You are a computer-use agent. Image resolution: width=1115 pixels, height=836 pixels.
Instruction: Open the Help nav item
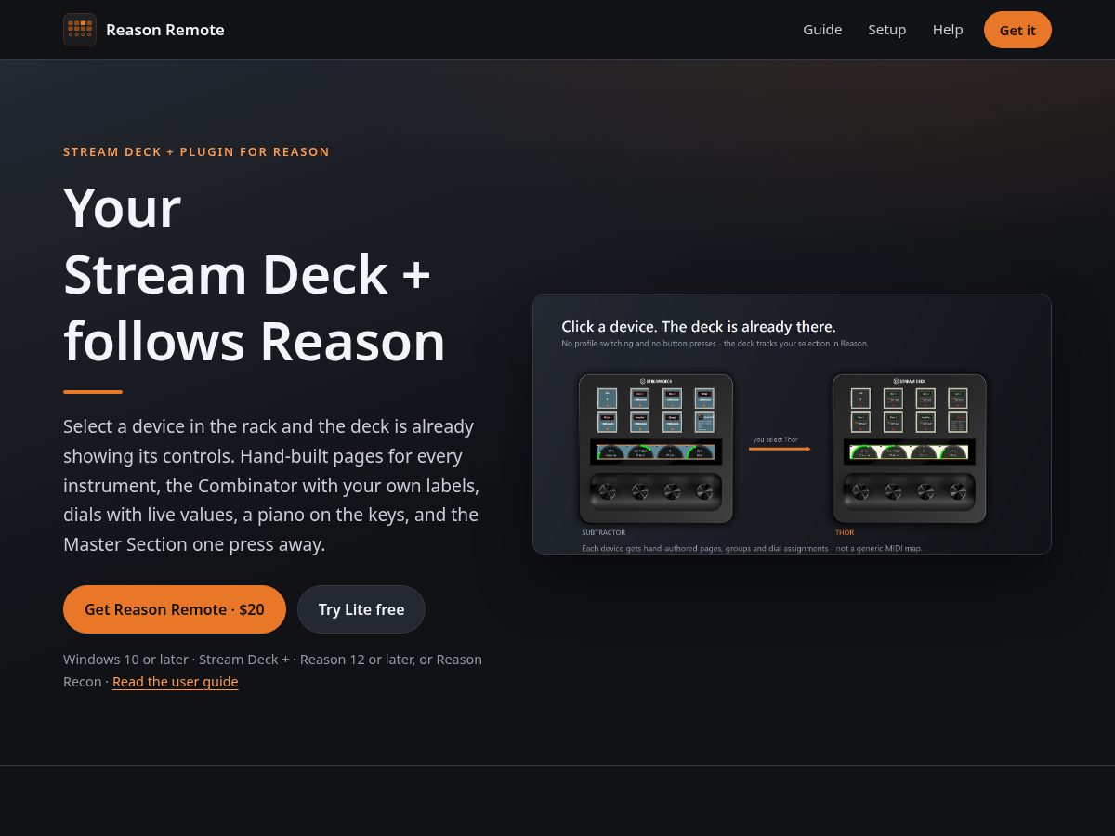948,30
